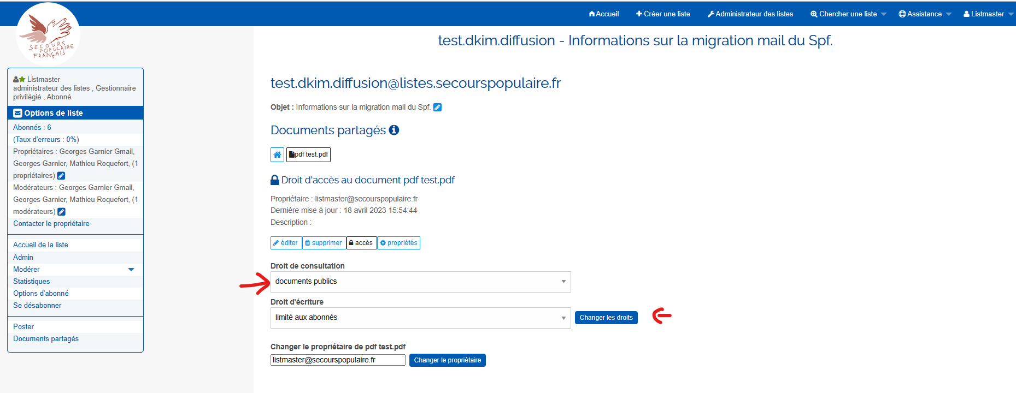Click the Changer les droits button
The image size is (1016, 393).
(x=606, y=318)
